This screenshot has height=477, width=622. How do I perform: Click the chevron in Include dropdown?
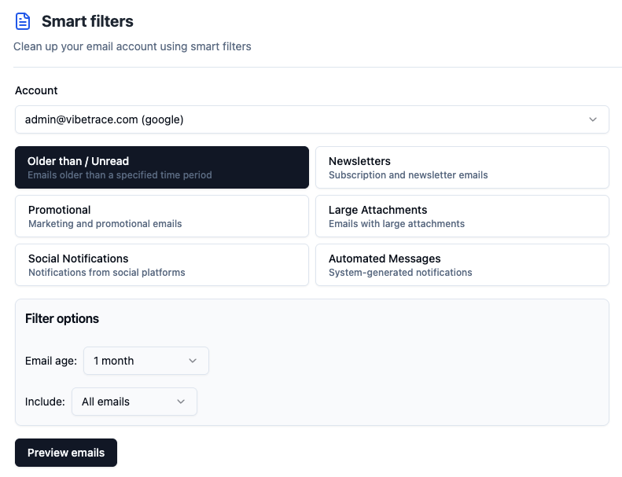[x=181, y=402]
